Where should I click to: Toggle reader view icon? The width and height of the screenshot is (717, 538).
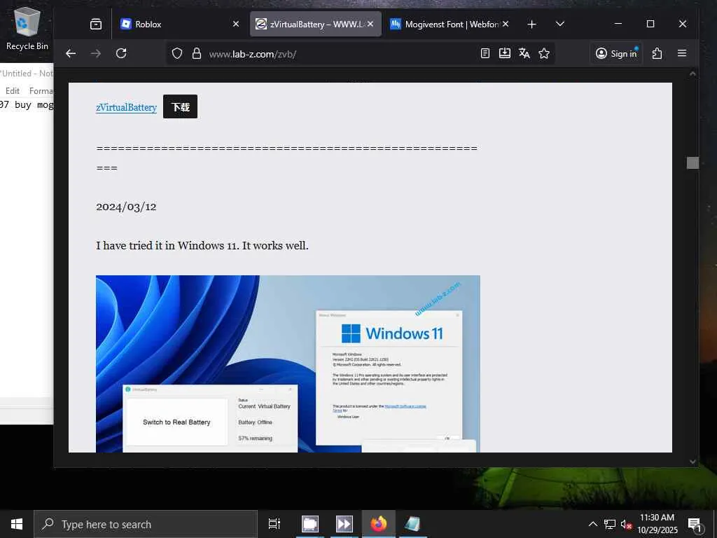pos(485,53)
